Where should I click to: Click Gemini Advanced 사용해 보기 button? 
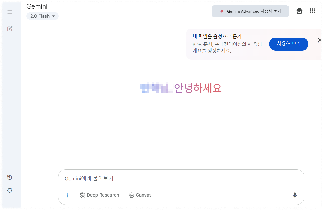click(x=250, y=11)
